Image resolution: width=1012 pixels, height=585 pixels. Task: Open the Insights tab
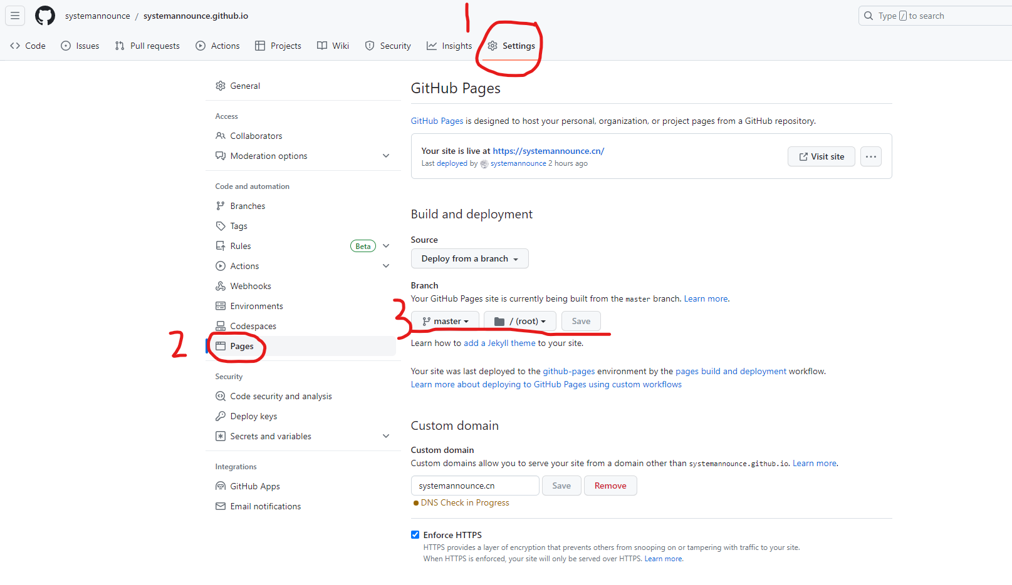pyautogui.click(x=449, y=46)
